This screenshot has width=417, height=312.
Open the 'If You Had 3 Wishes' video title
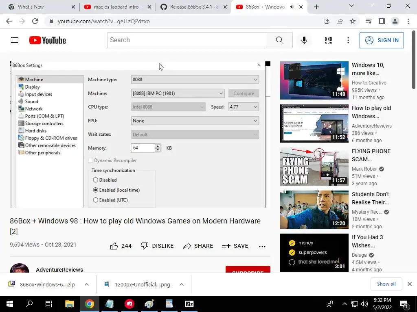click(367, 241)
